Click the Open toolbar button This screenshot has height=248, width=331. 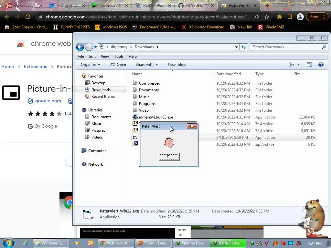click(118, 65)
